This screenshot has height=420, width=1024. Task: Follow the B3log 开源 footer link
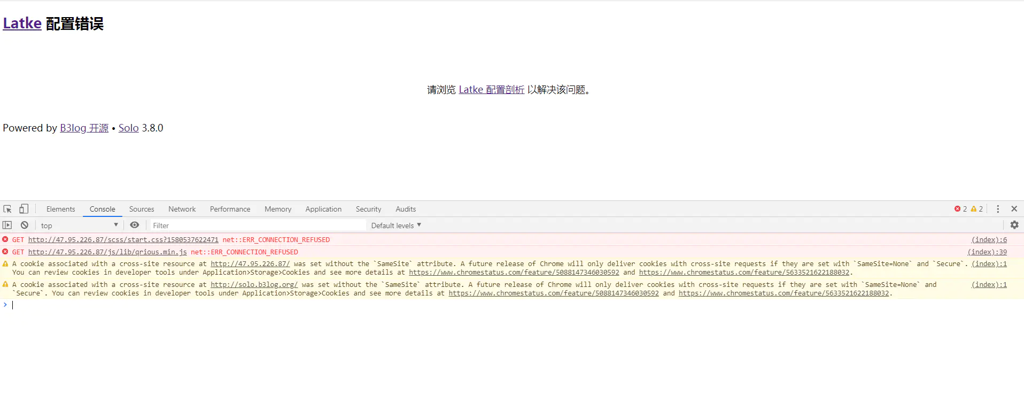tap(84, 128)
